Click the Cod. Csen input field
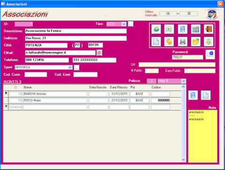The width and height of the screenshot is (225, 170). [x=36, y=74]
